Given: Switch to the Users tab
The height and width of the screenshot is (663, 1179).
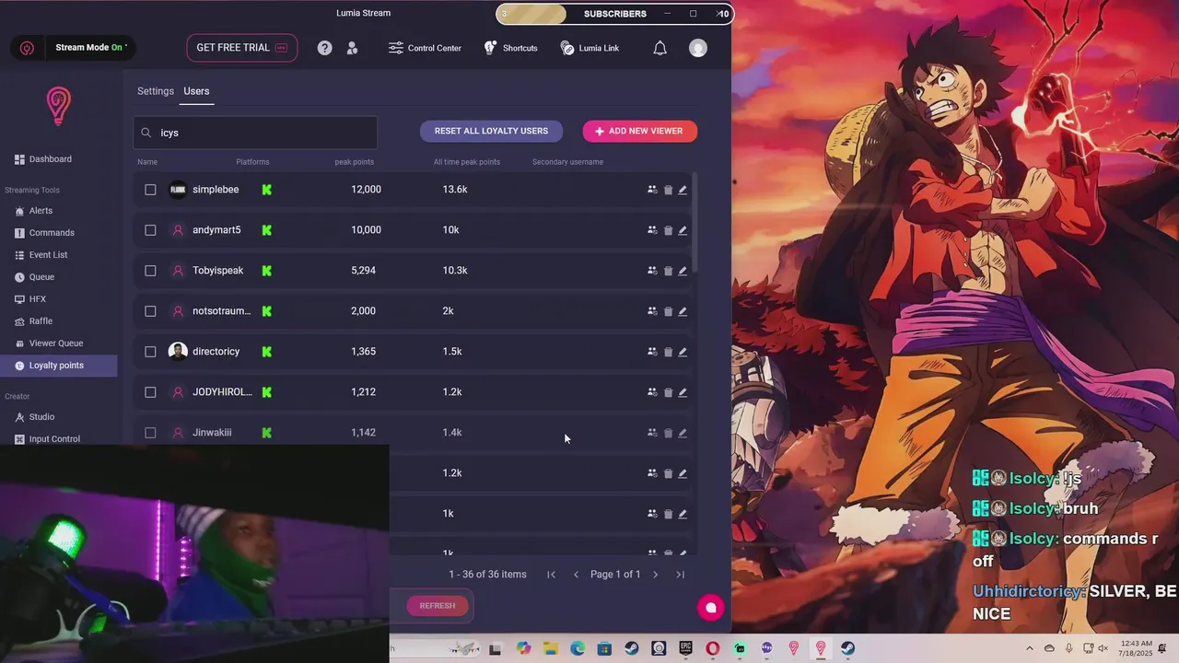Looking at the screenshot, I should pos(196,91).
